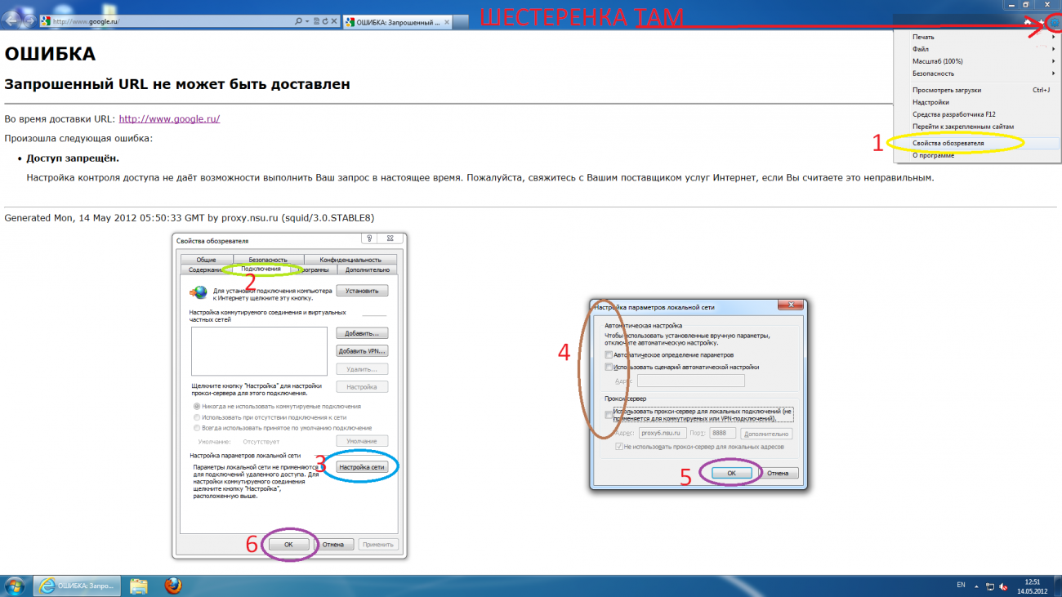Select 'Свойства обозревателя' menu item
The height and width of the screenshot is (597, 1062).
point(948,143)
